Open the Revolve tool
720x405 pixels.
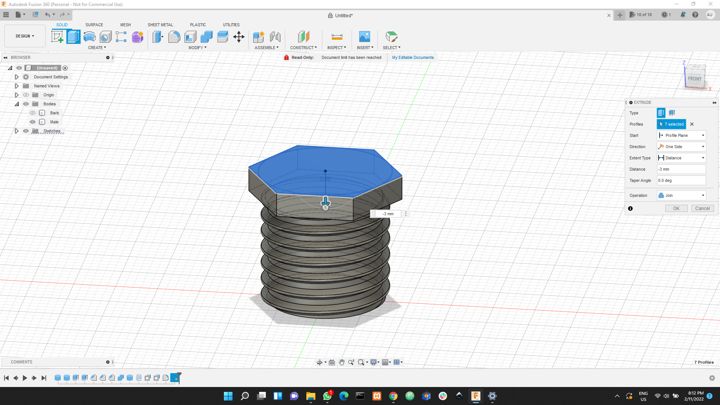point(89,36)
